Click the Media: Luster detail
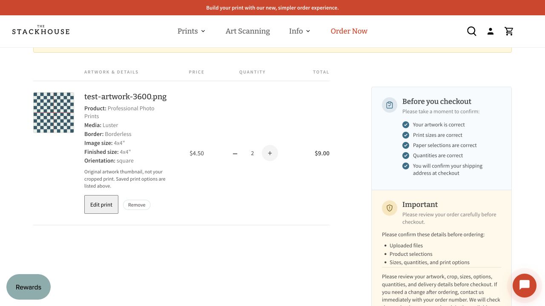The height and width of the screenshot is (306, 545). point(101,125)
